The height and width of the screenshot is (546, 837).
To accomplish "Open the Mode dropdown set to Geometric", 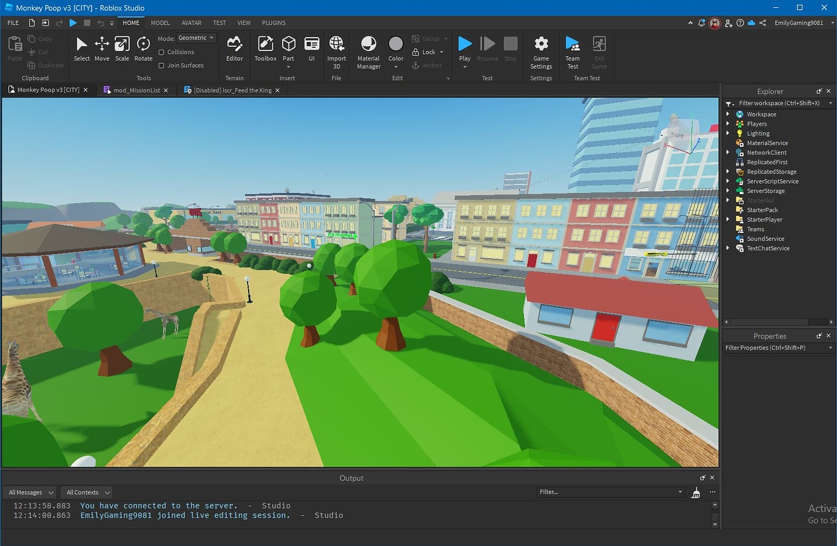I will pyautogui.click(x=195, y=38).
